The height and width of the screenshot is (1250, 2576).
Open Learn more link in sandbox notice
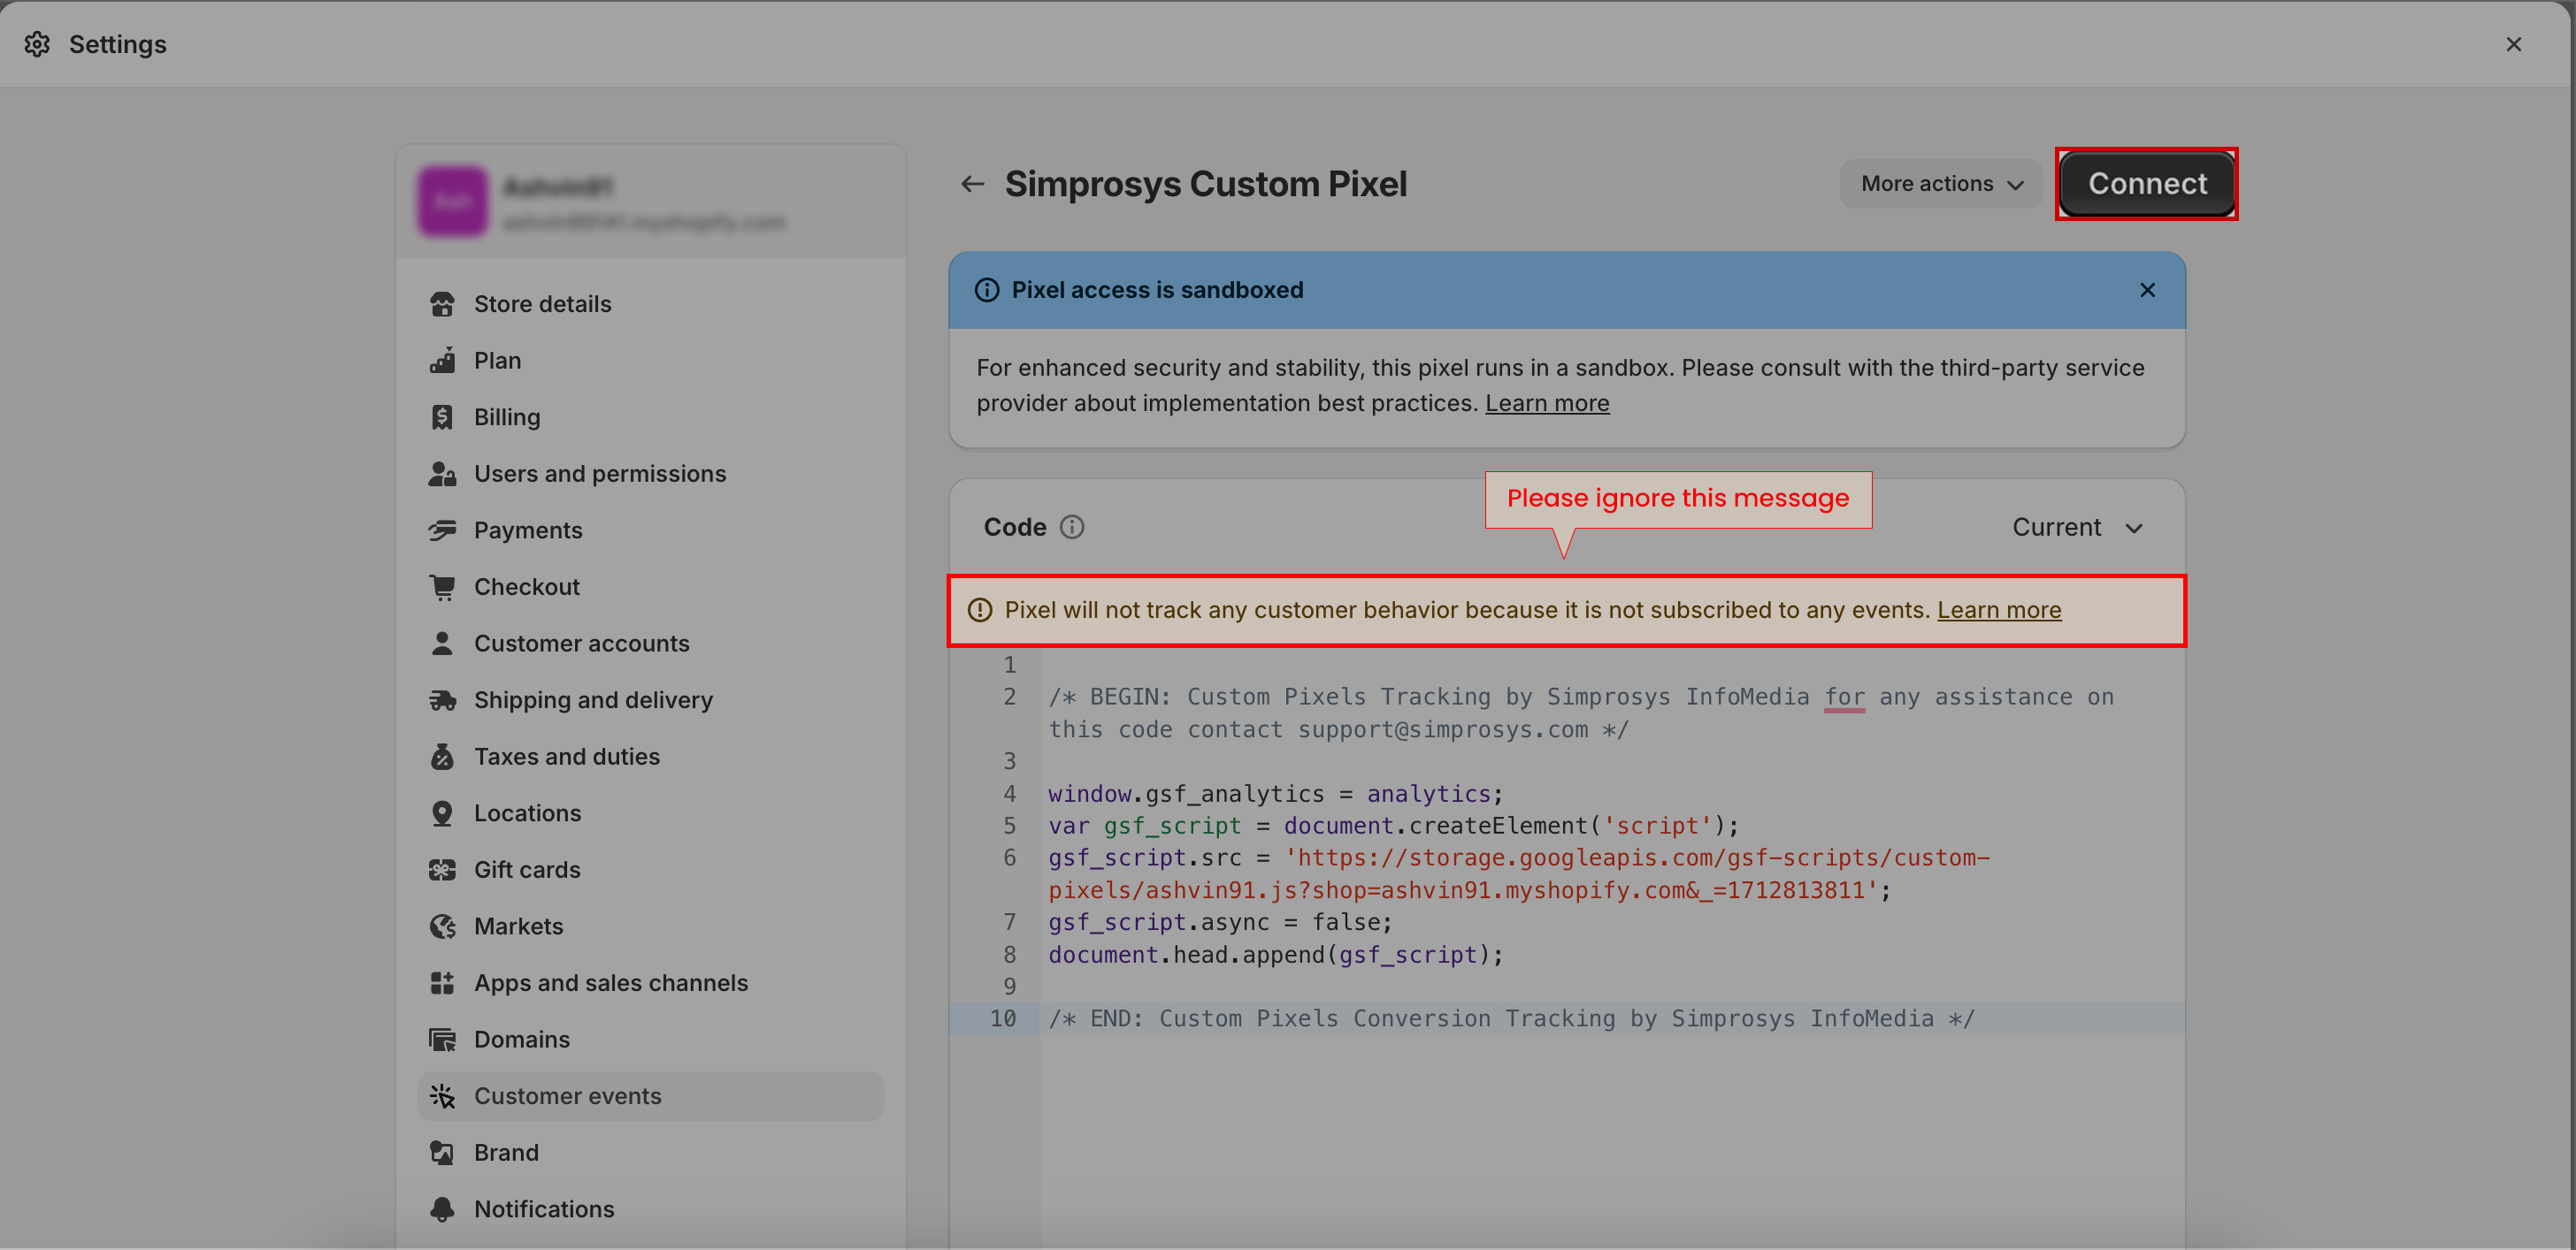1547,403
